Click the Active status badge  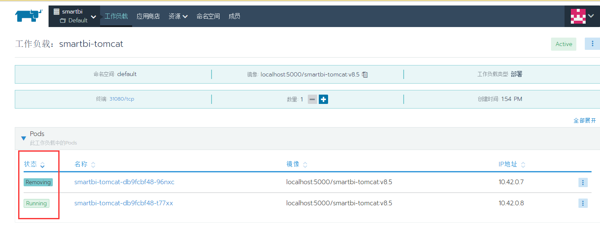click(564, 44)
